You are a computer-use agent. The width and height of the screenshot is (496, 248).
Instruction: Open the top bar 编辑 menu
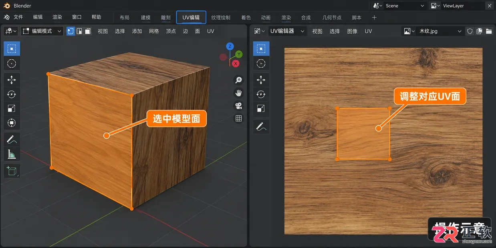tap(38, 17)
